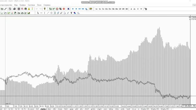This screenshot has height=110, width=196.
Task: Select the horizontal line drawing tool
Action: [41, 13]
